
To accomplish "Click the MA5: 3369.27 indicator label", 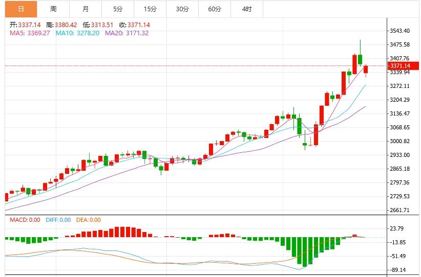I will coord(30,33).
